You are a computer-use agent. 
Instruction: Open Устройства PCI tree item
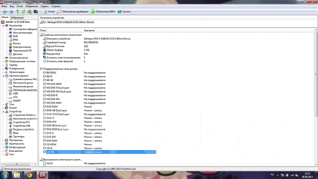(x=21, y=122)
